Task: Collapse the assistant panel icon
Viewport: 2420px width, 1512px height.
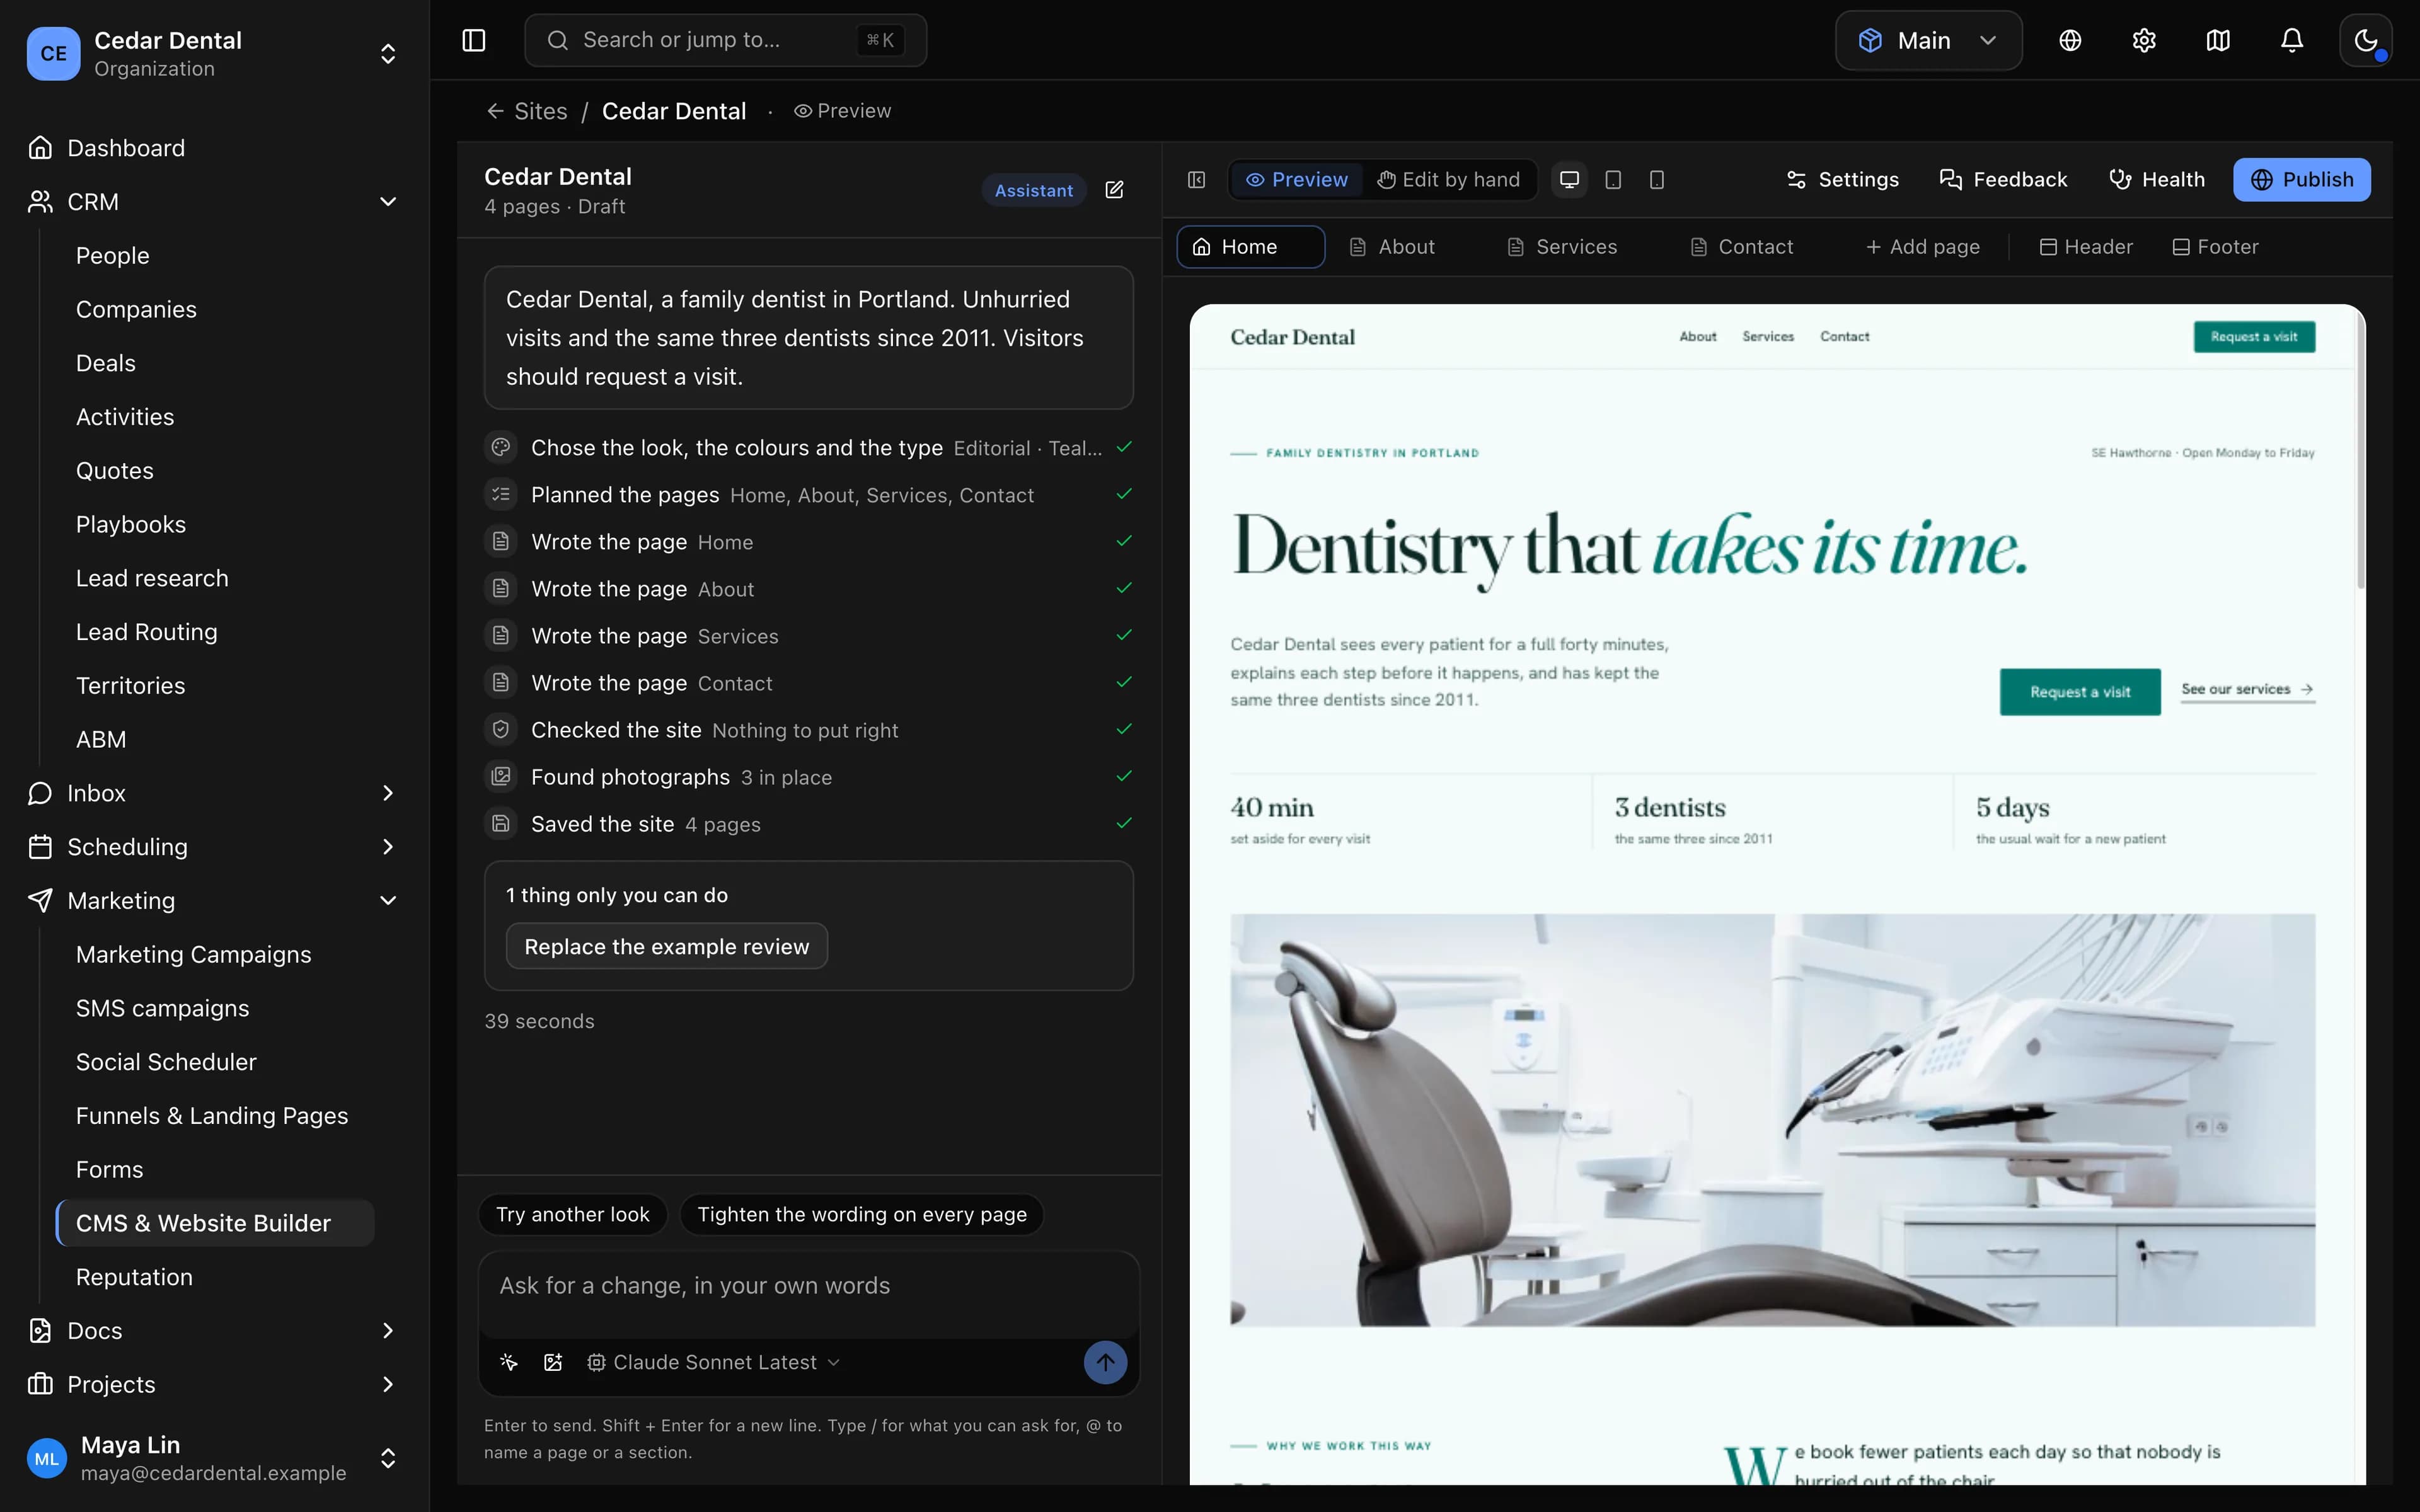Action: tap(1196, 180)
